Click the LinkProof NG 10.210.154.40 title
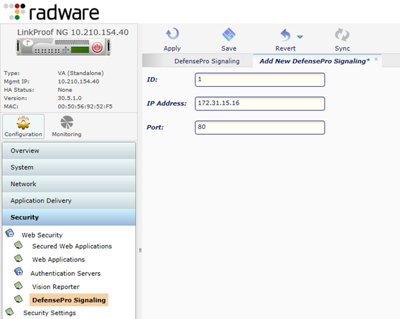This screenshot has height=319, width=400. coord(73,32)
